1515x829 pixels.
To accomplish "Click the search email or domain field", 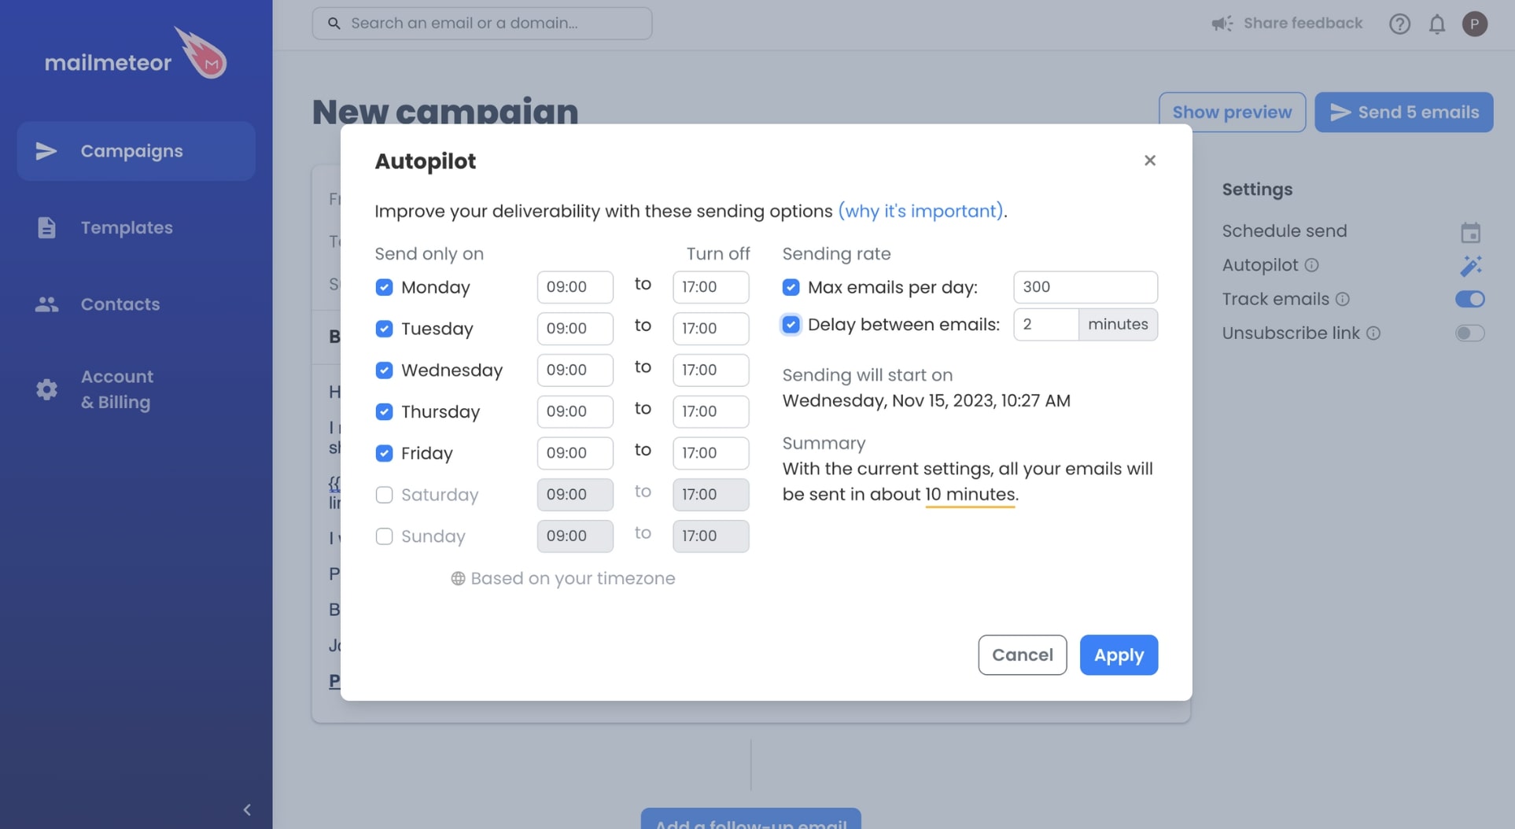I will click(482, 24).
